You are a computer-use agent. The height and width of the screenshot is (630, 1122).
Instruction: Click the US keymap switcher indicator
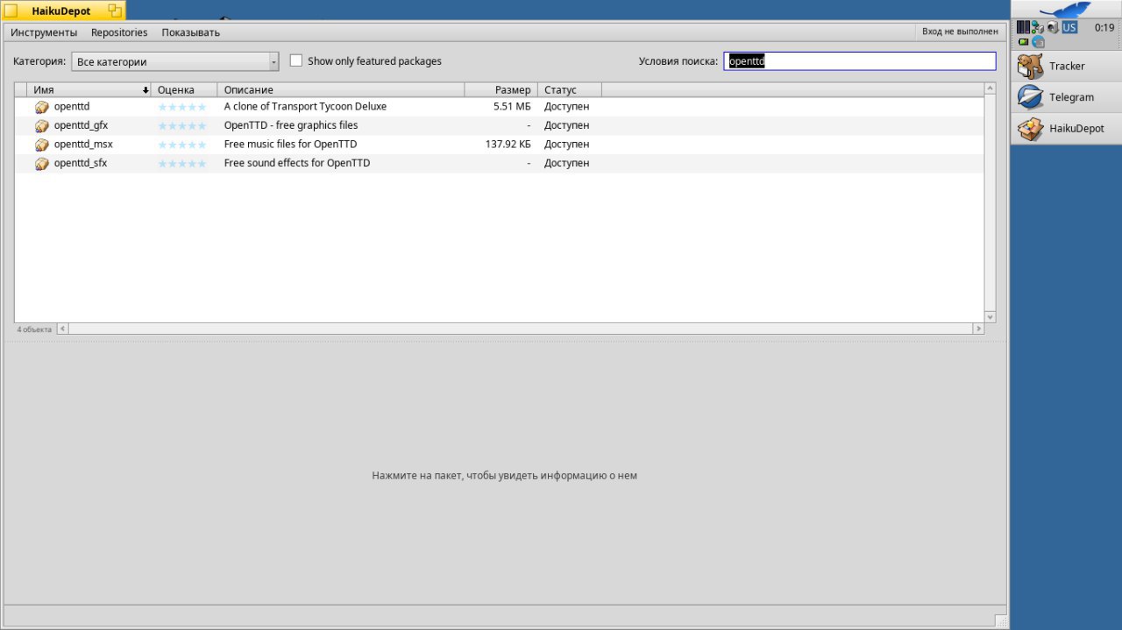1069,27
